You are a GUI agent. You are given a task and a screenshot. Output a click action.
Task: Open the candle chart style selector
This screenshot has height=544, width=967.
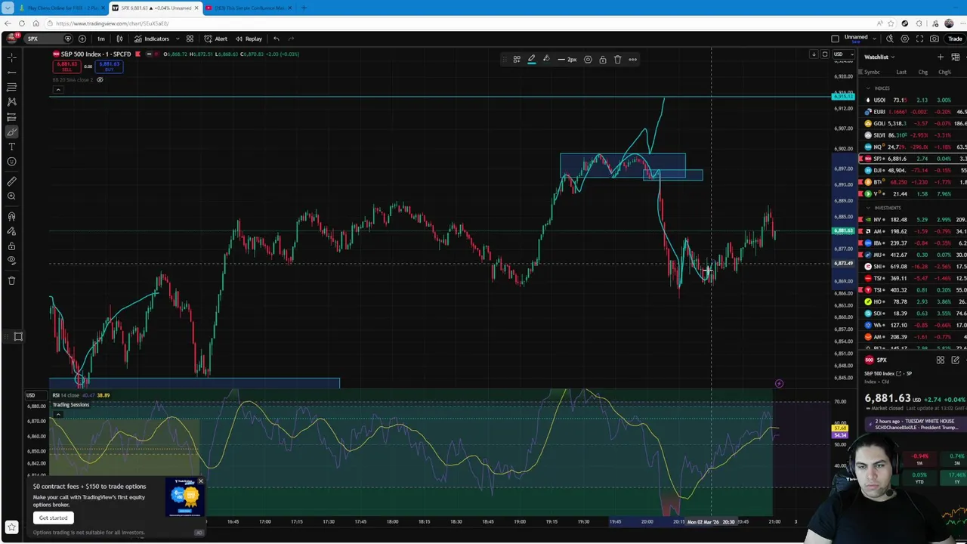coord(119,39)
